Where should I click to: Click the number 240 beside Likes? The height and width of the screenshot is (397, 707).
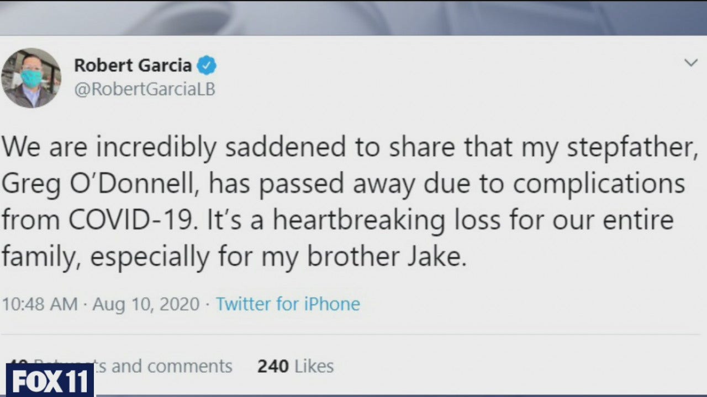click(x=273, y=366)
